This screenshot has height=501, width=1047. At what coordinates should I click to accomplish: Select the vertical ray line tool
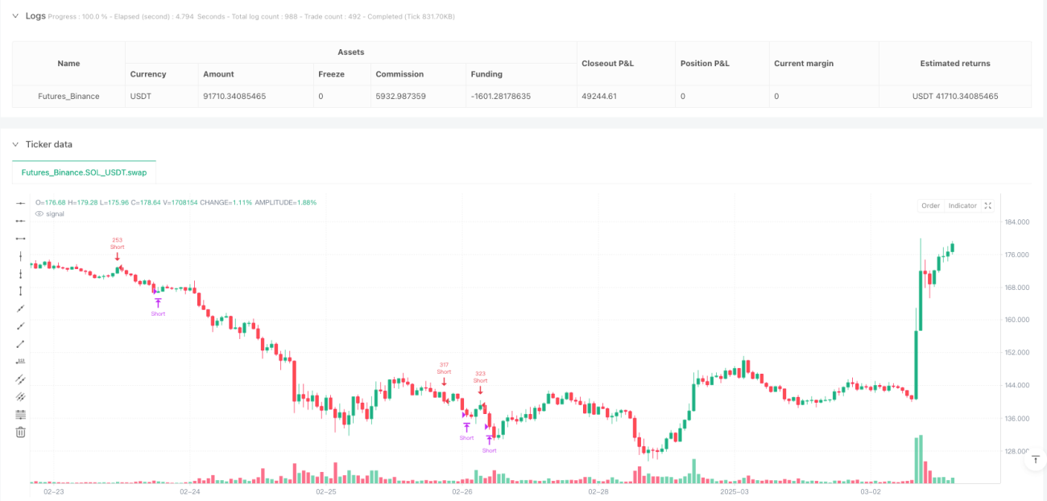(x=21, y=274)
